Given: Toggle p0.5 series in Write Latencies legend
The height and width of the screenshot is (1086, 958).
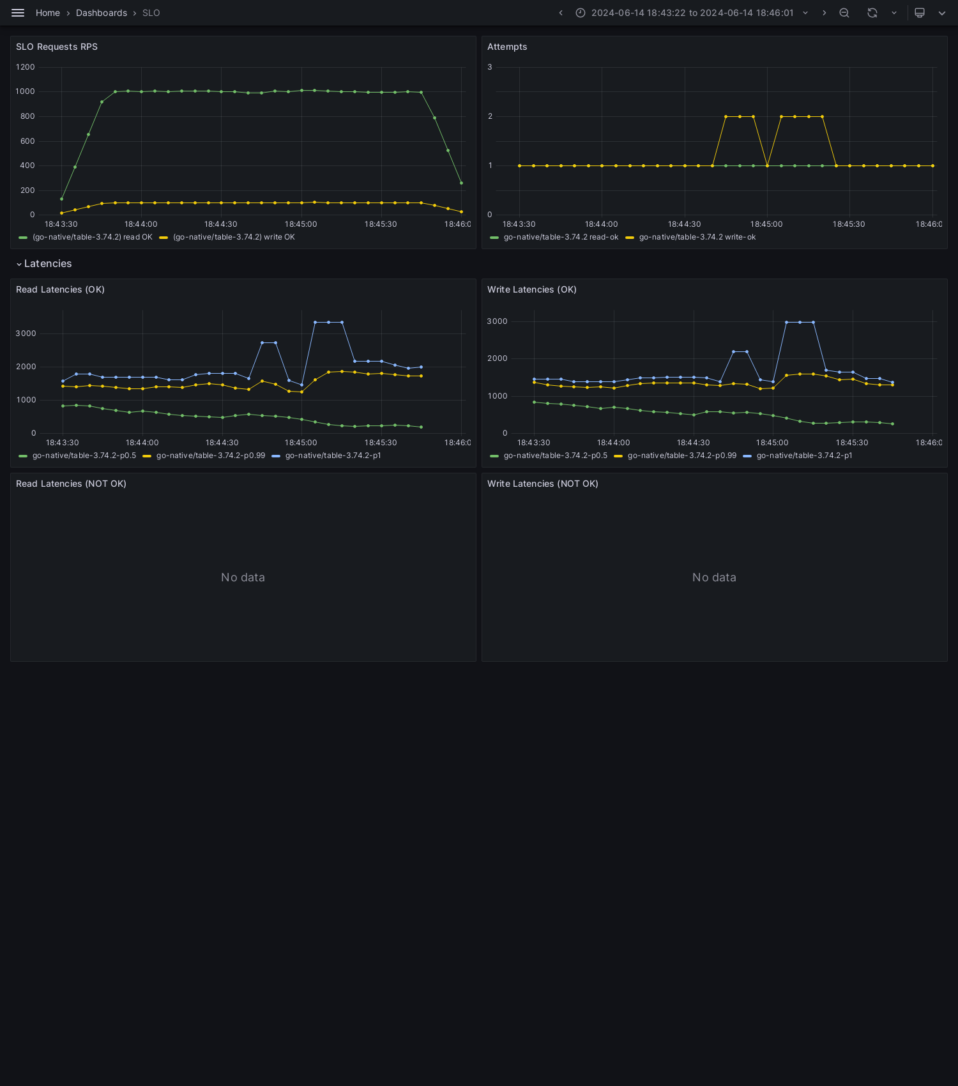Looking at the screenshot, I should click(x=556, y=455).
